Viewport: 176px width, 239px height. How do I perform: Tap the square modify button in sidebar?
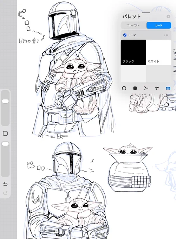[x=5, y=133]
